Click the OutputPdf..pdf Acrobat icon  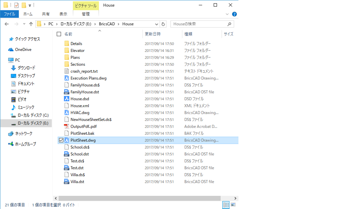pos(67,126)
